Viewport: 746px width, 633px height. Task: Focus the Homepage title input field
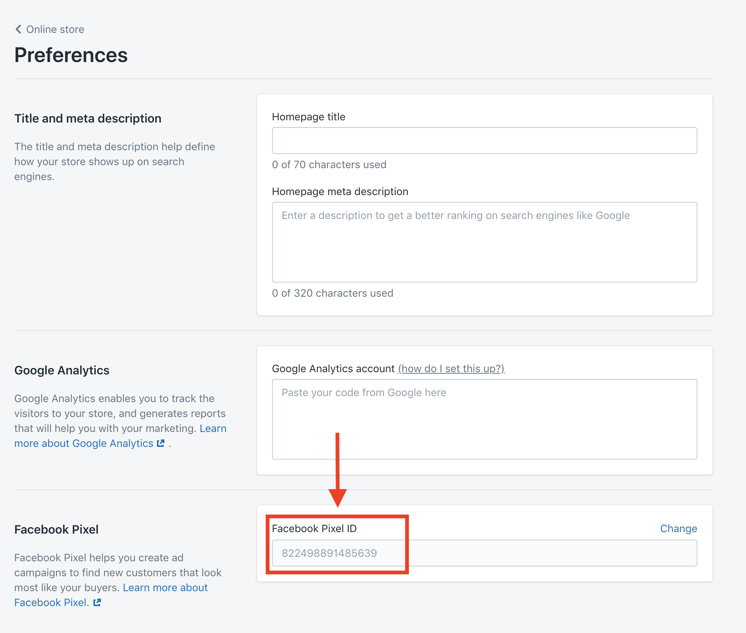(484, 141)
